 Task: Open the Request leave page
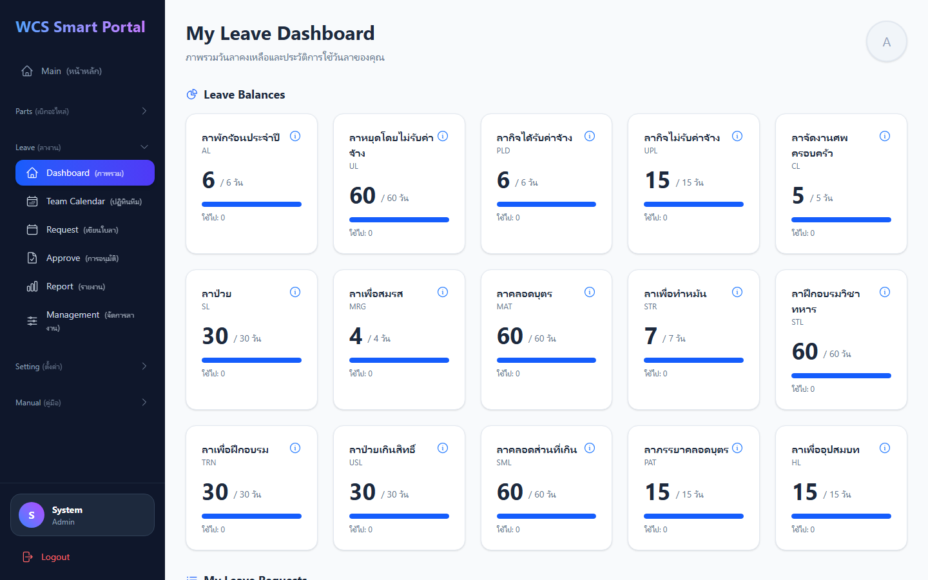tap(85, 230)
